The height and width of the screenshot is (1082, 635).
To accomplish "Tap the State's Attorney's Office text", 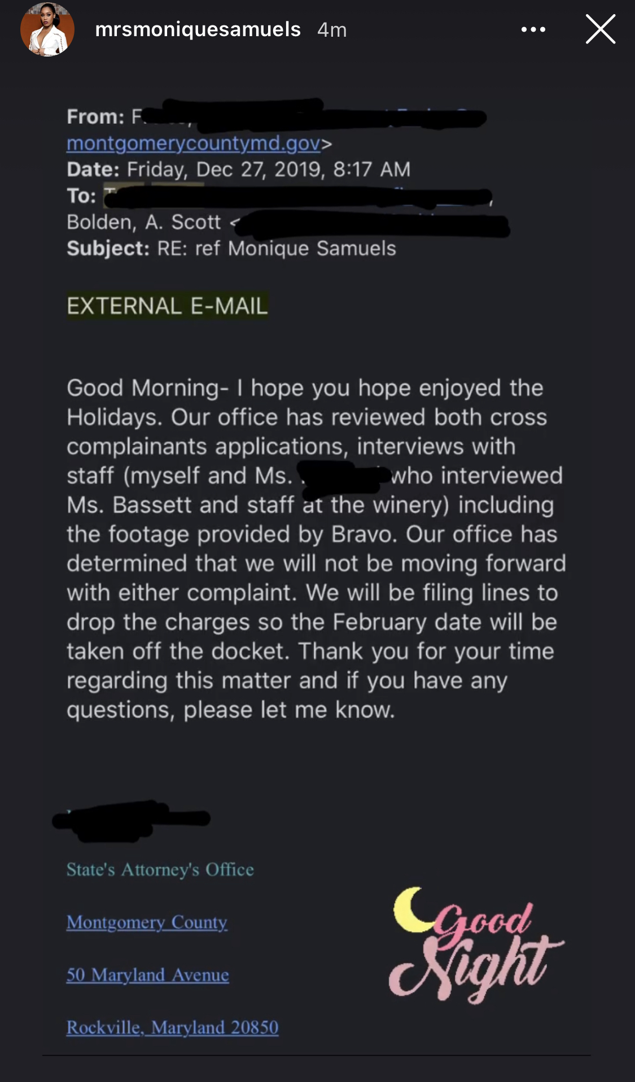I will click(160, 869).
